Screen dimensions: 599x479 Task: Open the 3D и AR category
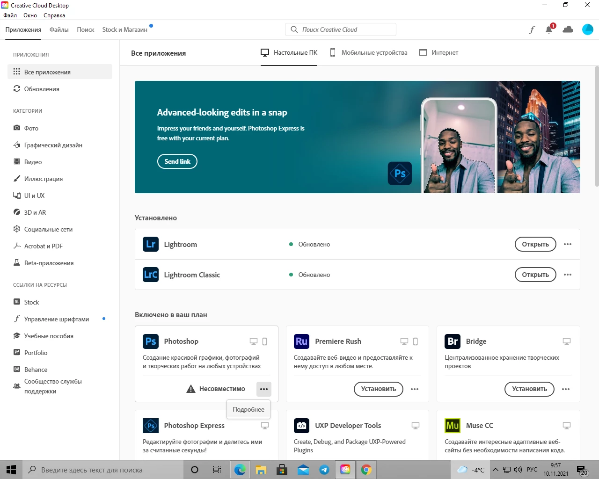pos(60,212)
